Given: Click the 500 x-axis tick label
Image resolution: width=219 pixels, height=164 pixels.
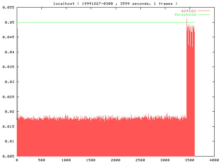Looking at the screenshot, I should point(41,160).
